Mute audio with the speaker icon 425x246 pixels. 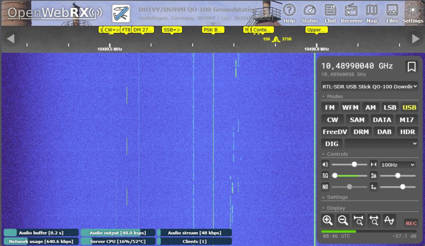pos(325,165)
